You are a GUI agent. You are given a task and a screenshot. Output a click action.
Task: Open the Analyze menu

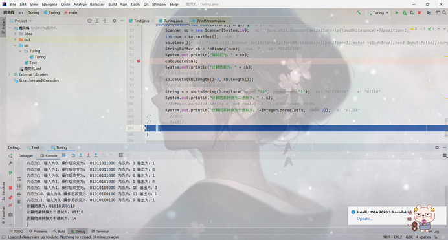(x=80, y=5)
